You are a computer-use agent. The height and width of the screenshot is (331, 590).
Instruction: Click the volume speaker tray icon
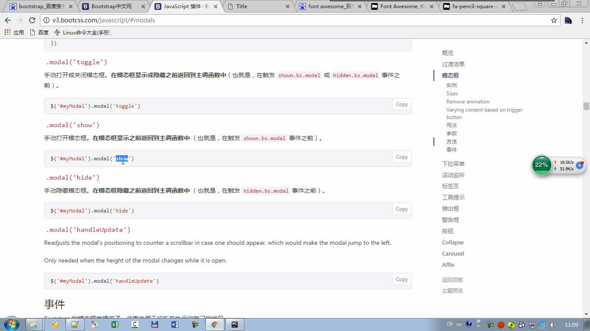(x=553, y=325)
